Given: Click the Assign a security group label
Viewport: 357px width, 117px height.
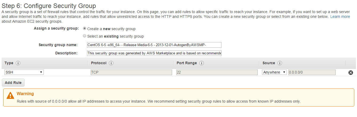Looking at the screenshot, I should (x=56, y=28).
